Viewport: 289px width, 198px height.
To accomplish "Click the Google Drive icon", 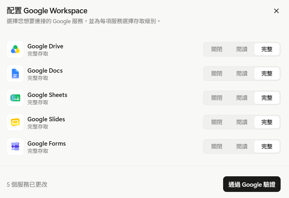I will 15,49.
